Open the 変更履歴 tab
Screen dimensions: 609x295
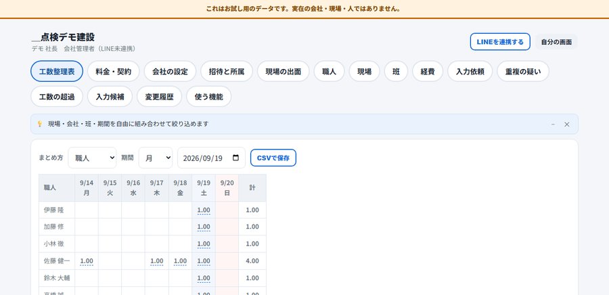tap(159, 97)
